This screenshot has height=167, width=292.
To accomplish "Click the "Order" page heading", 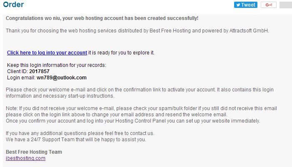I will pos(13,5).
